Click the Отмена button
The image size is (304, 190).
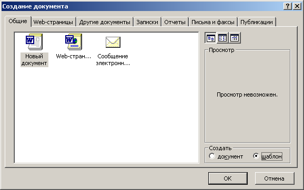pos(275,178)
